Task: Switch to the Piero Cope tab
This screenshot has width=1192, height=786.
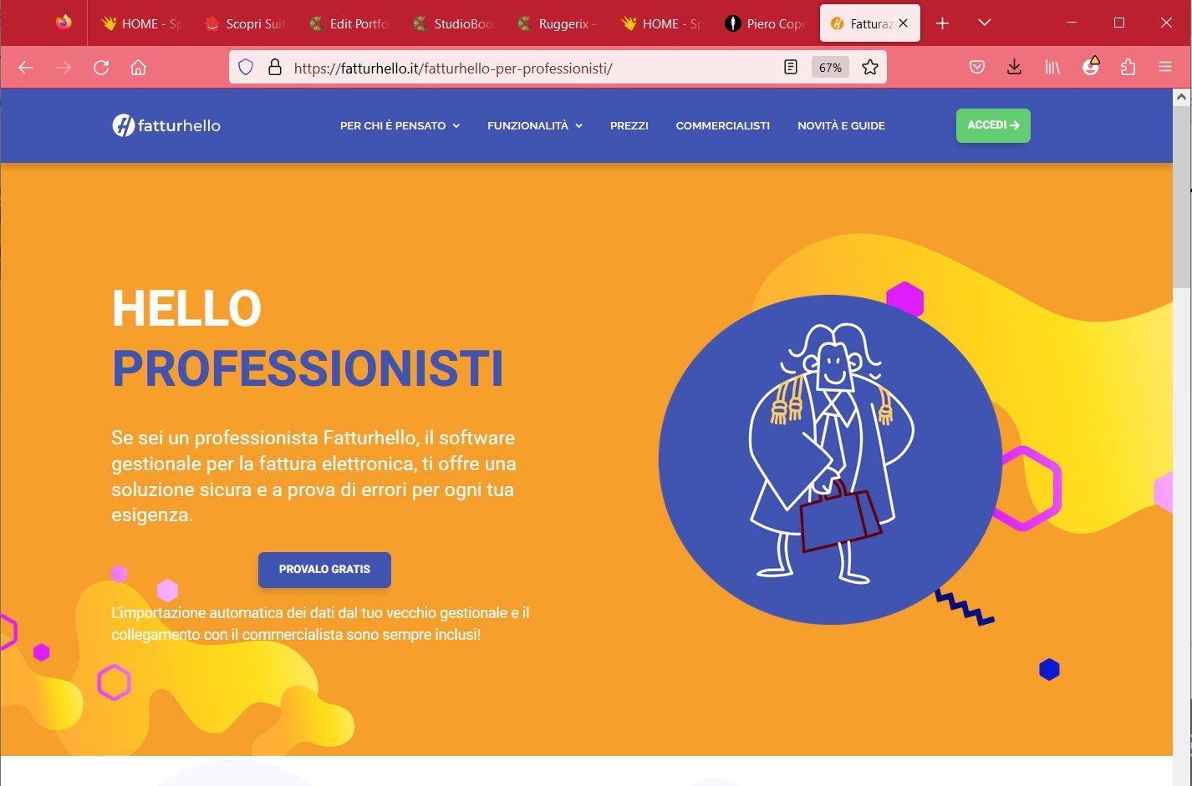Action: [767, 23]
